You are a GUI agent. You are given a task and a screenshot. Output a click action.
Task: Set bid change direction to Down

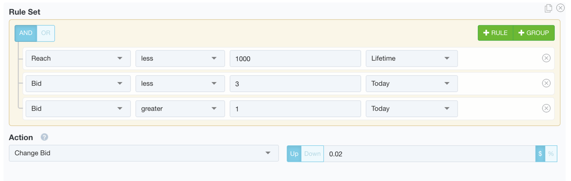pyautogui.click(x=313, y=154)
